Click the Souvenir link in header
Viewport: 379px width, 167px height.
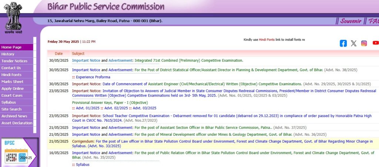pos(351,21)
